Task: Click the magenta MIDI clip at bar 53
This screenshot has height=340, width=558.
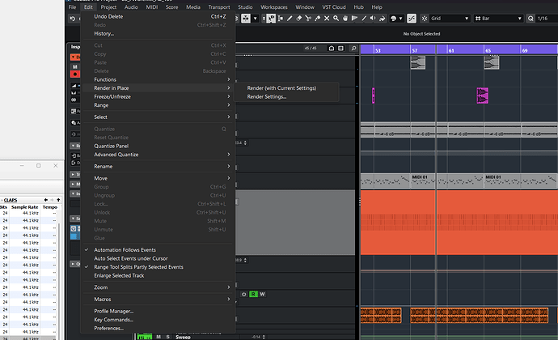Action: [374, 96]
